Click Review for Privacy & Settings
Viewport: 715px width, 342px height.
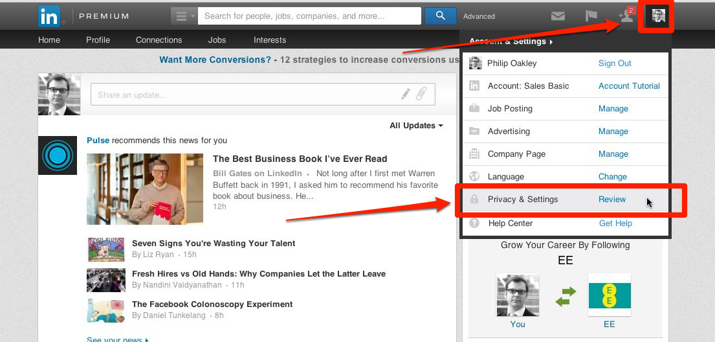[x=612, y=199]
